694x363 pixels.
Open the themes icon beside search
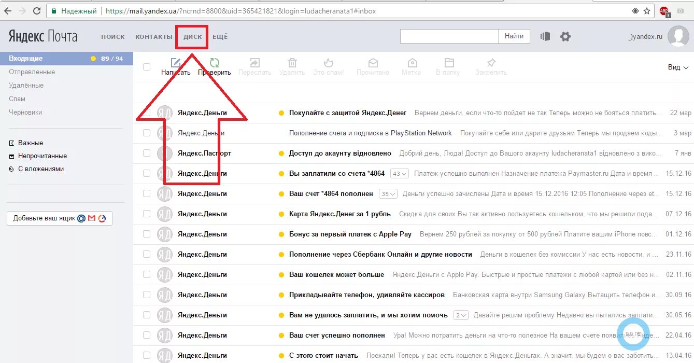[x=545, y=36]
